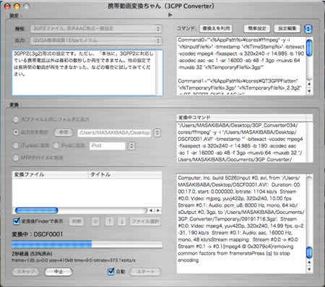Click scrollbar thumb of the ffmpeg log area
The image size is (325, 287).
pos(309,252)
